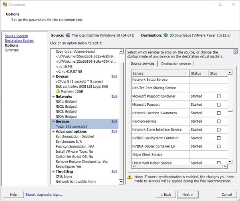Sort by Service column header
240x201 pixels.
[x=160, y=73]
